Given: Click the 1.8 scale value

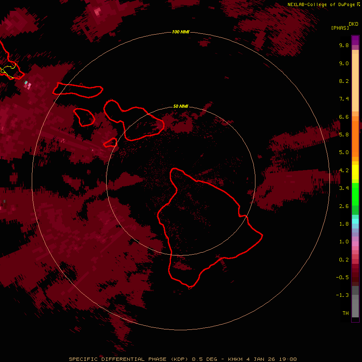Looking at the screenshot, I should [x=344, y=224].
